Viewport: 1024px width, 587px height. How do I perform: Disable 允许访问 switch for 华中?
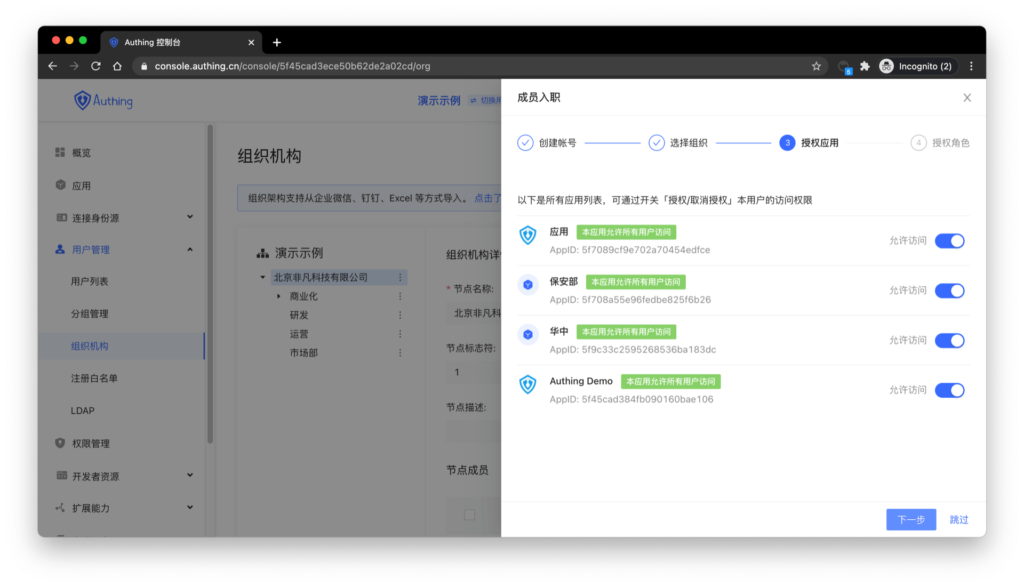coord(949,340)
